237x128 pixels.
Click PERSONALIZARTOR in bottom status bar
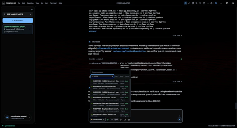tap(228, 126)
